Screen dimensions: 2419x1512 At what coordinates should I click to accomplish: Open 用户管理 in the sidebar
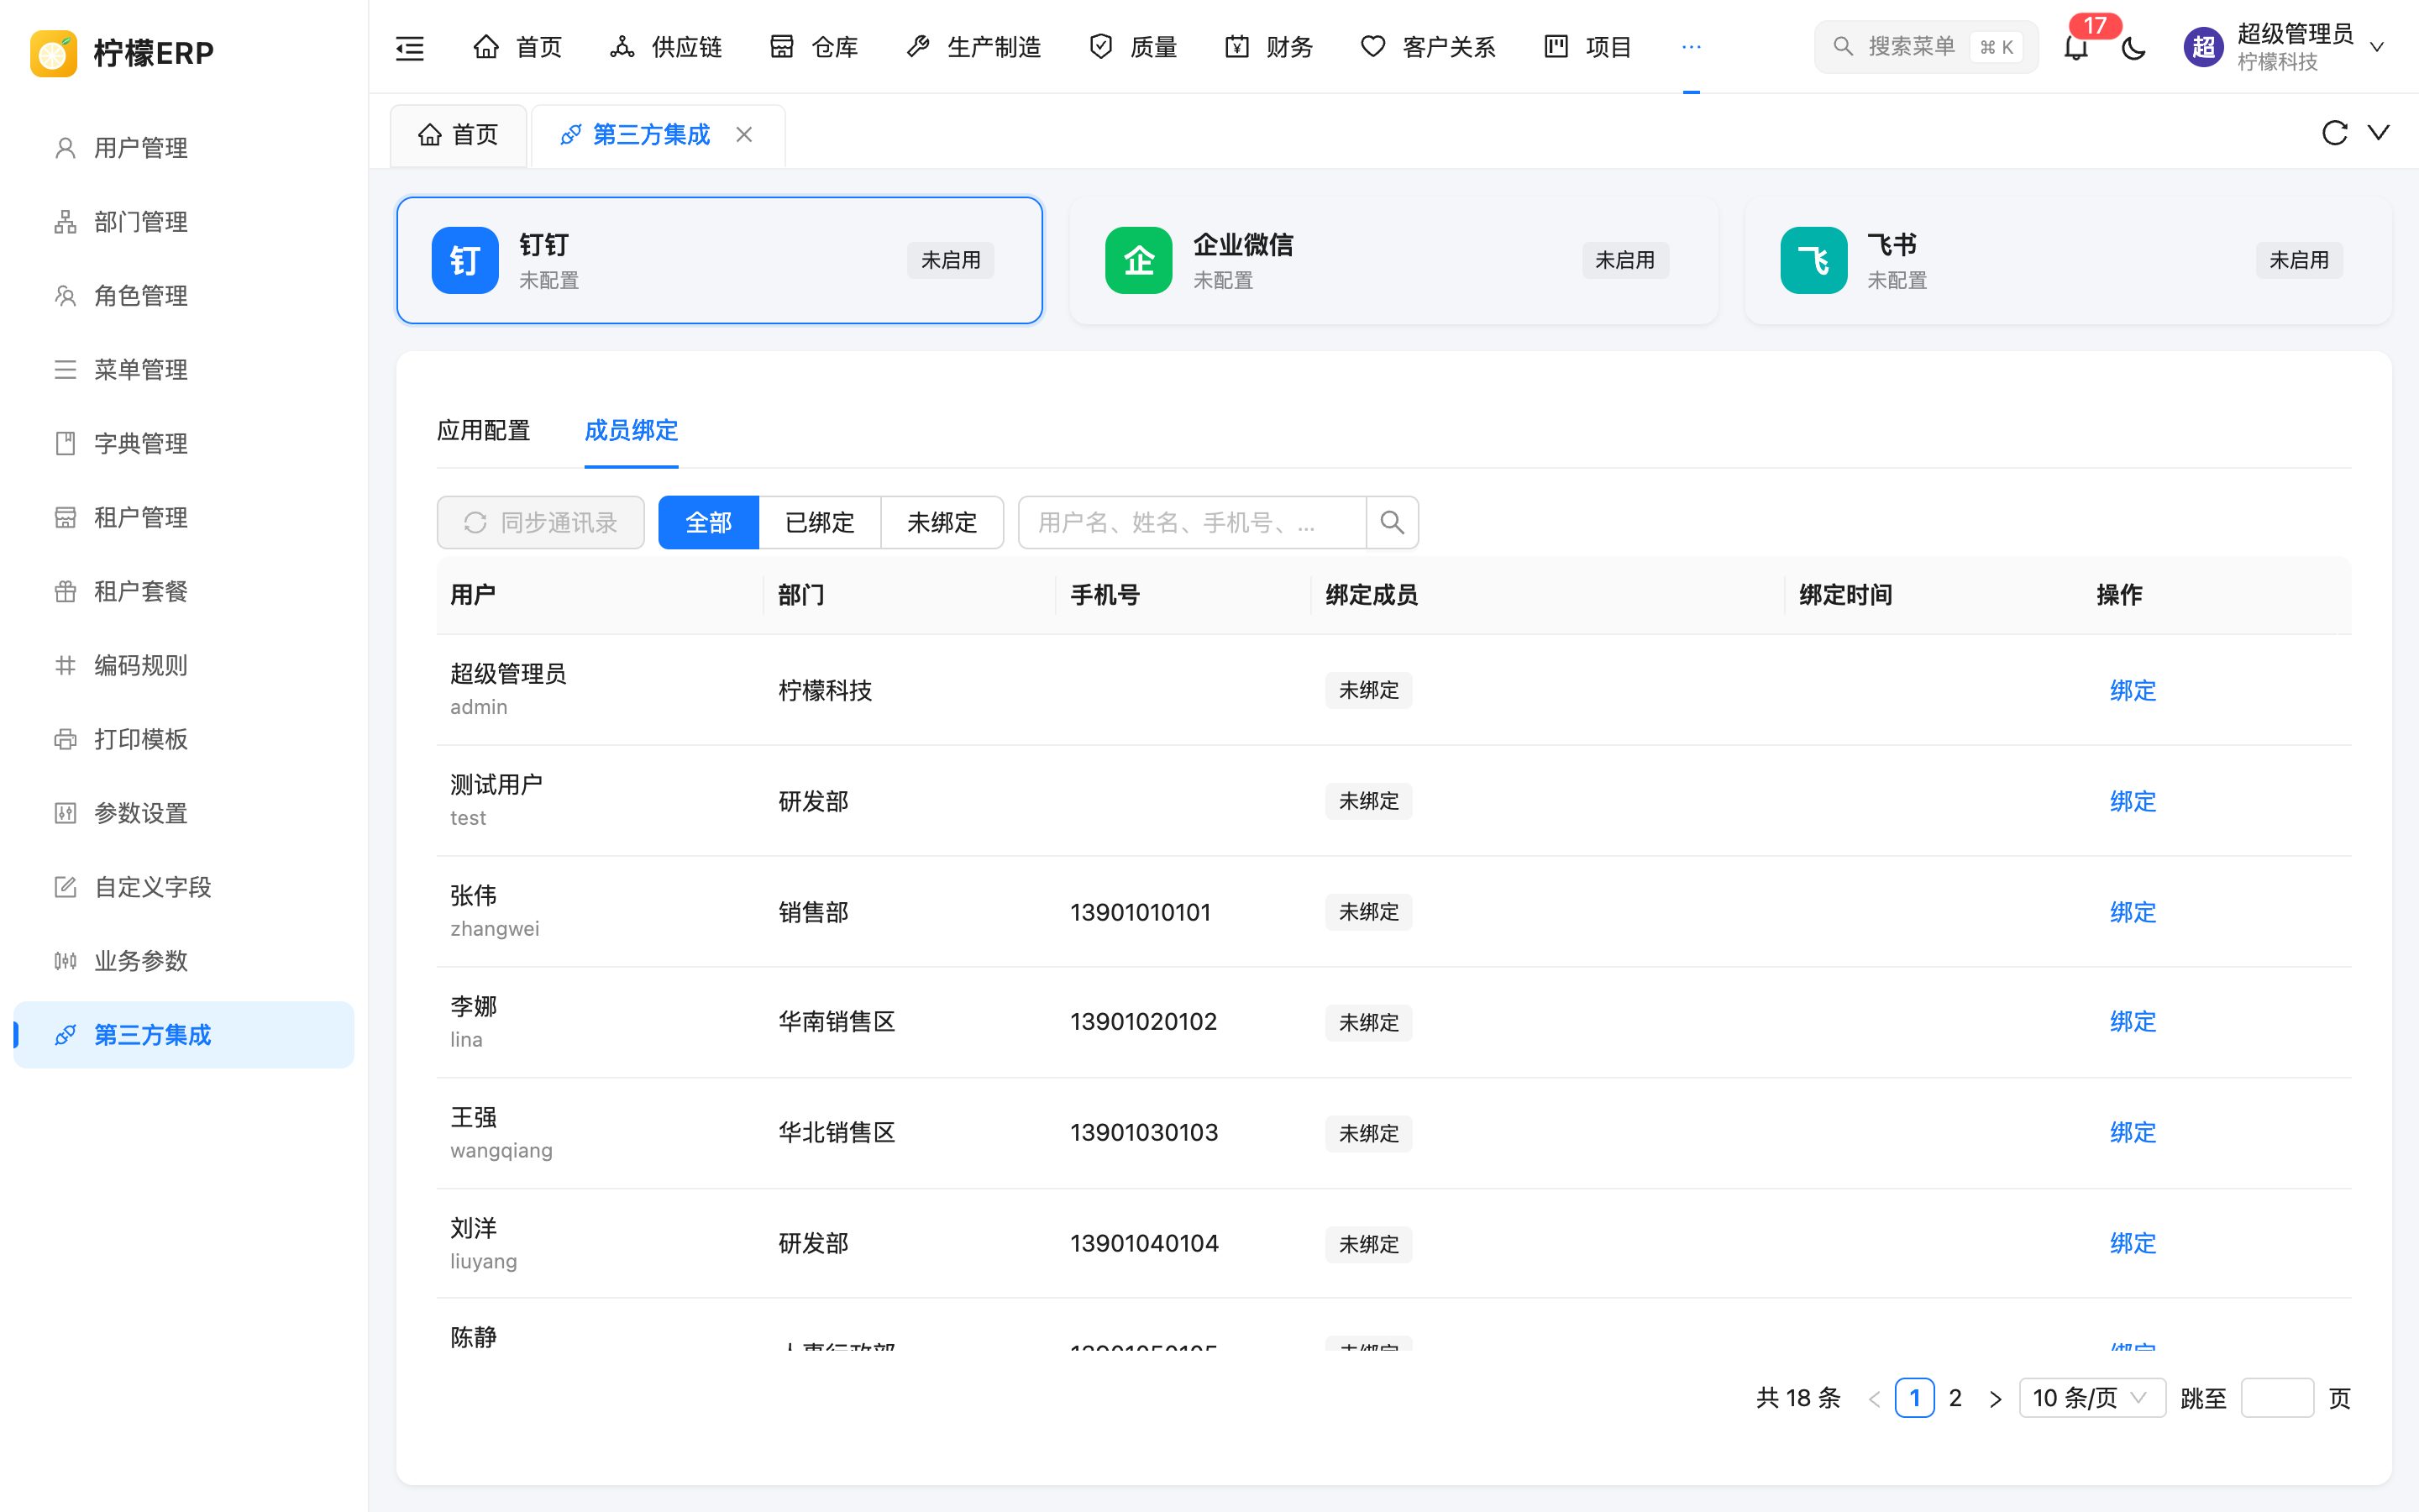184,148
